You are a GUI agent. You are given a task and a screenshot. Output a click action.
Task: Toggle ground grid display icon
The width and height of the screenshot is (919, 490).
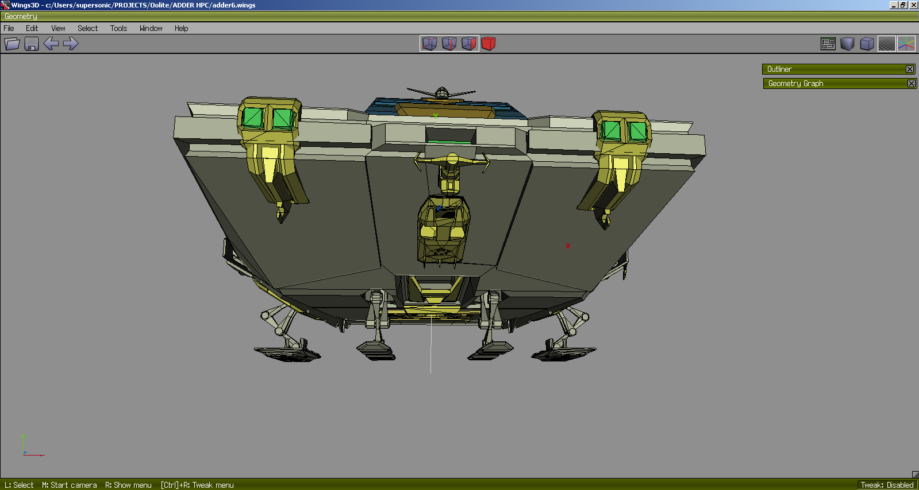pos(887,44)
